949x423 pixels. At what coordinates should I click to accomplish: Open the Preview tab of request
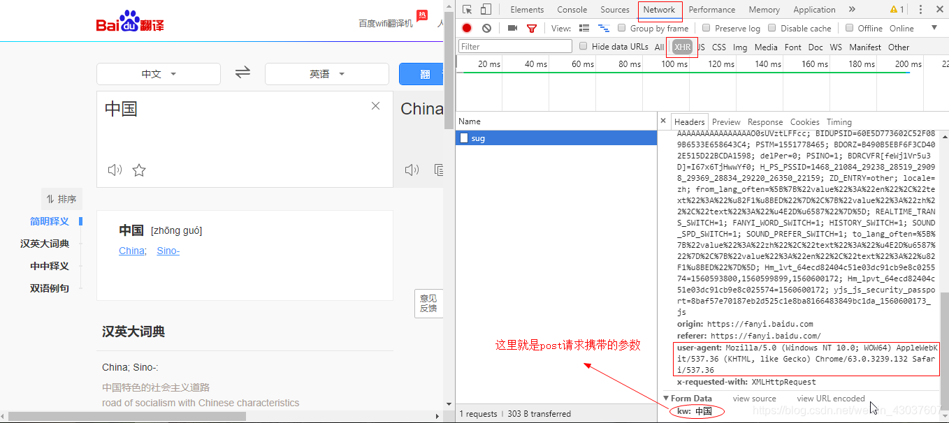pos(726,121)
